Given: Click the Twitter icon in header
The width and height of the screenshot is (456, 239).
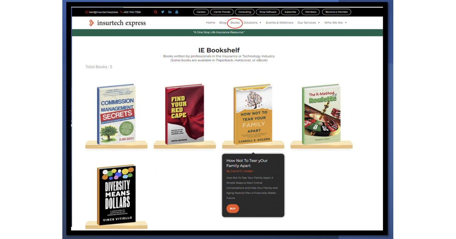Looking at the screenshot, I should click(x=163, y=12).
